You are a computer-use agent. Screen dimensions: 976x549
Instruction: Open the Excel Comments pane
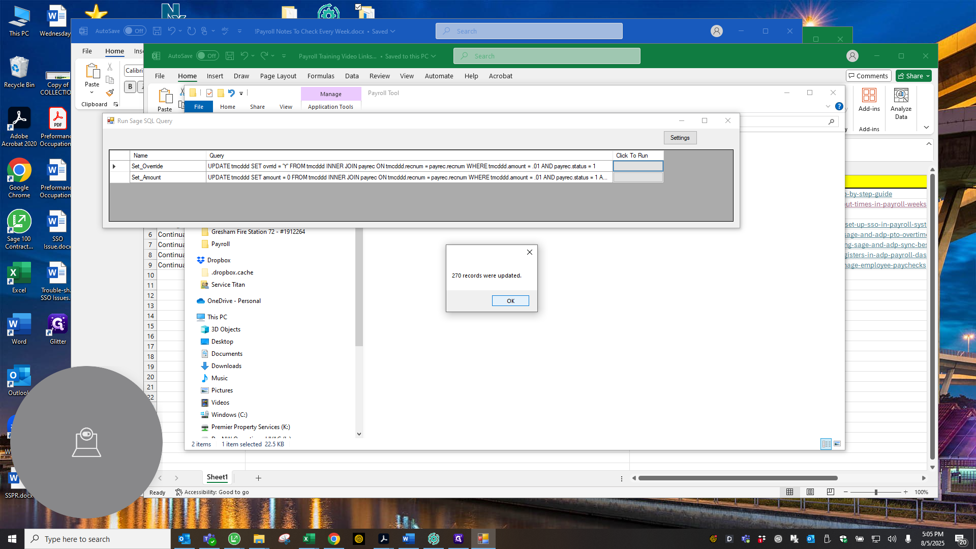(868, 76)
